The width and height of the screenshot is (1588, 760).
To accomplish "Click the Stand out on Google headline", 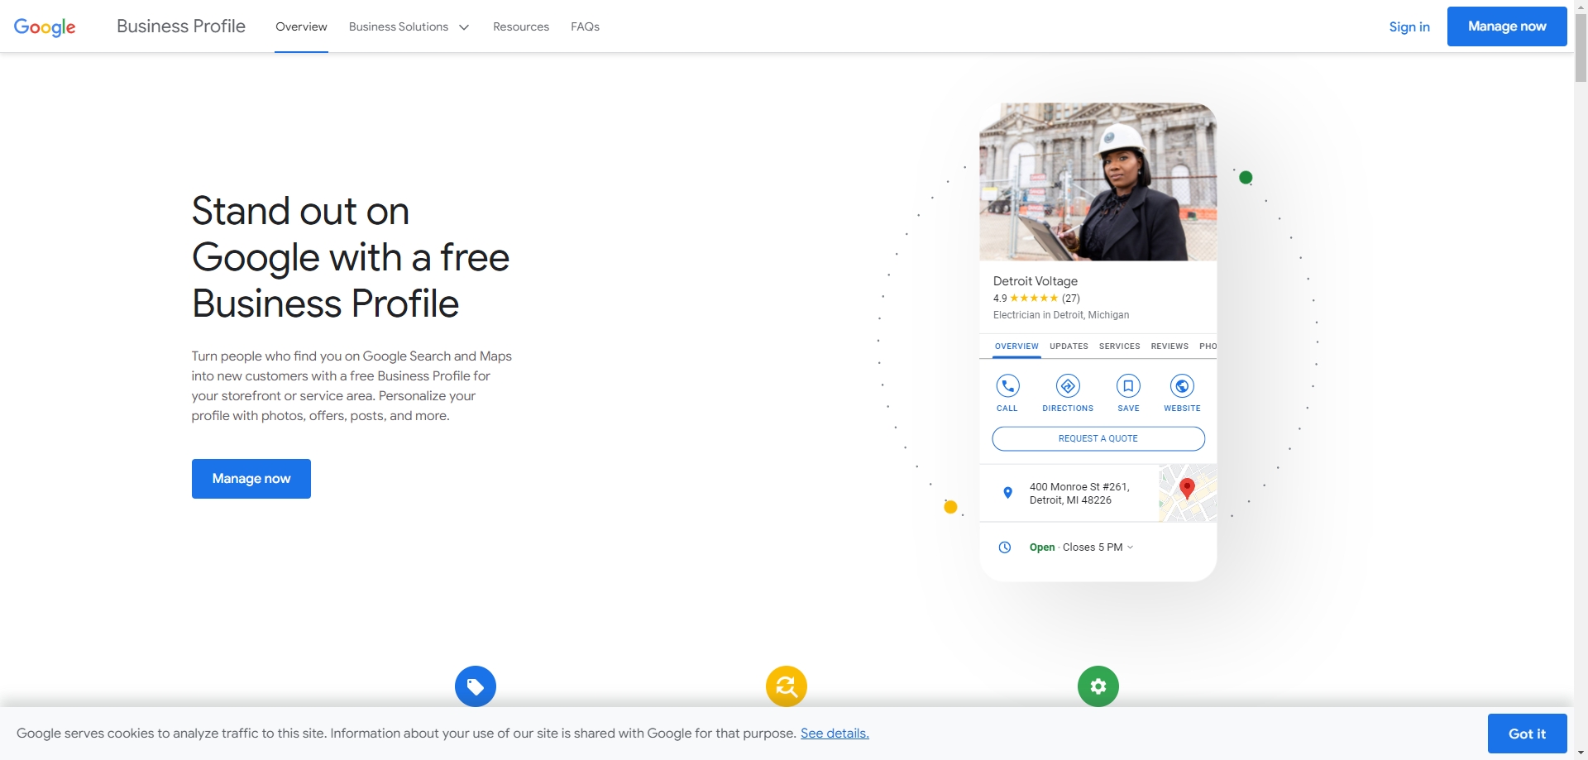I will tap(350, 257).
